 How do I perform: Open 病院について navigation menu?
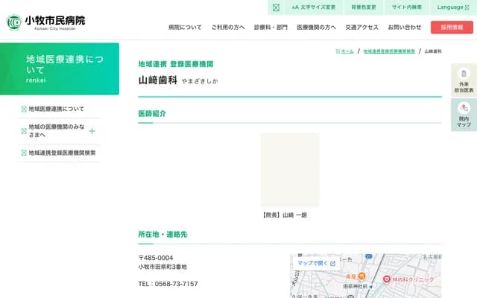(x=185, y=27)
